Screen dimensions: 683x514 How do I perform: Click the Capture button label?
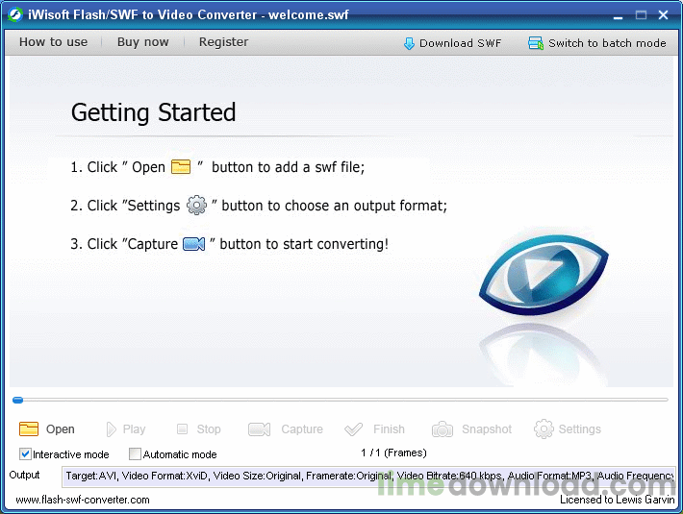pos(302,429)
